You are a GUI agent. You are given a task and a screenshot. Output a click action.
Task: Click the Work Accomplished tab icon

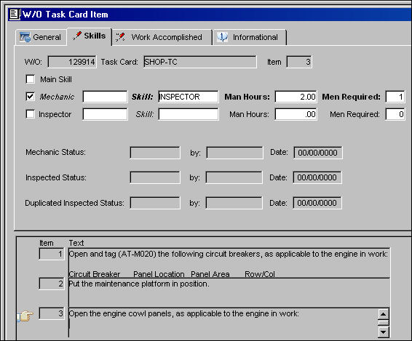pos(120,37)
